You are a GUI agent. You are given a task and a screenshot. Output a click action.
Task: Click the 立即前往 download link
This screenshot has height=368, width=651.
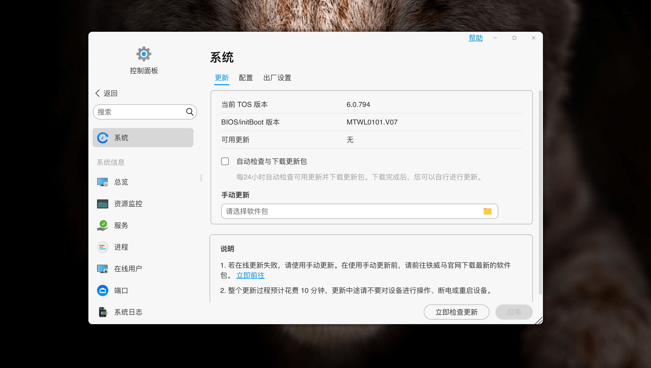(250, 275)
